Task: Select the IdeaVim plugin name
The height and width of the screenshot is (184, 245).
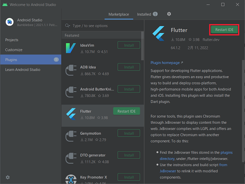Action: [87, 45]
